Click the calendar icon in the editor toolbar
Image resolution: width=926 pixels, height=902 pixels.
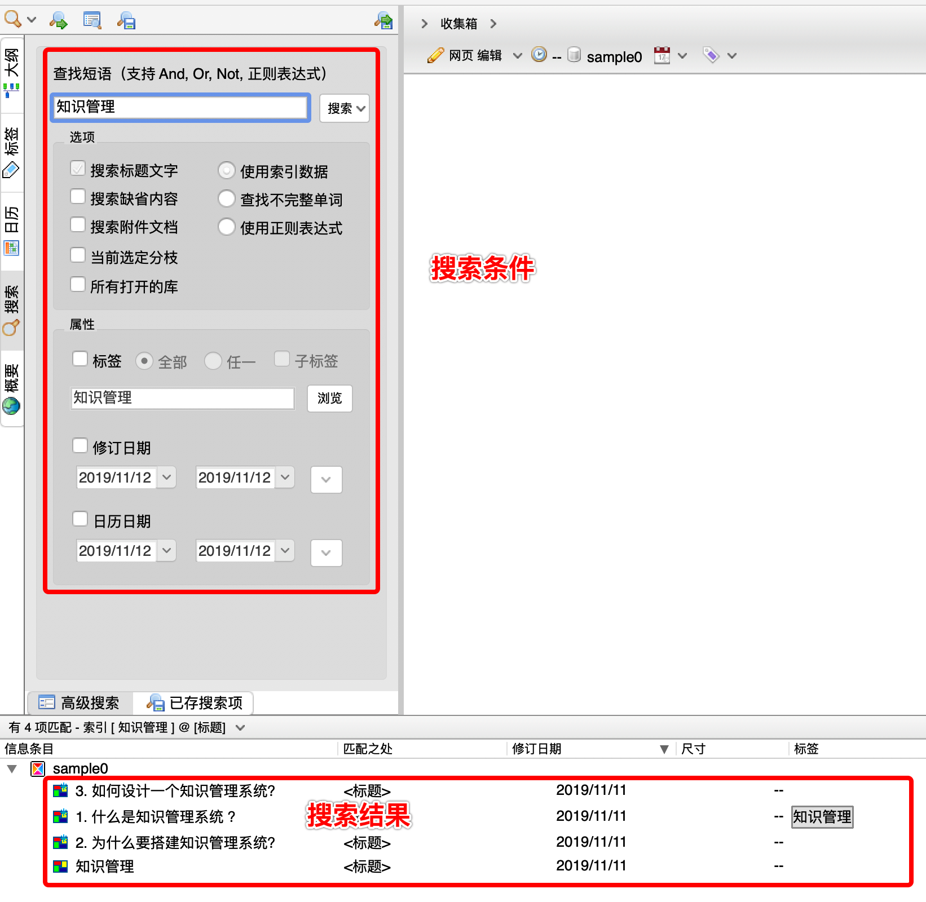tap(662, 55)
